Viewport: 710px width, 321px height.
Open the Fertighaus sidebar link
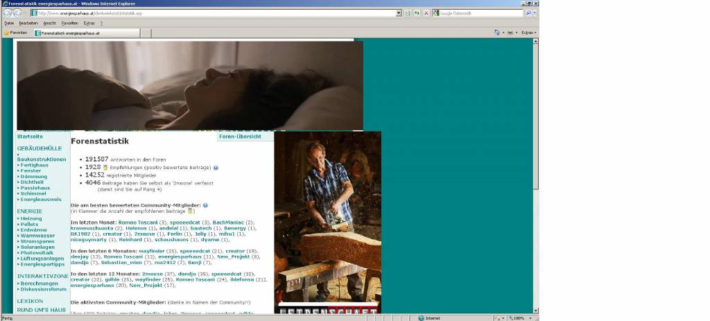pyautogui.click(x=35, y=165)
